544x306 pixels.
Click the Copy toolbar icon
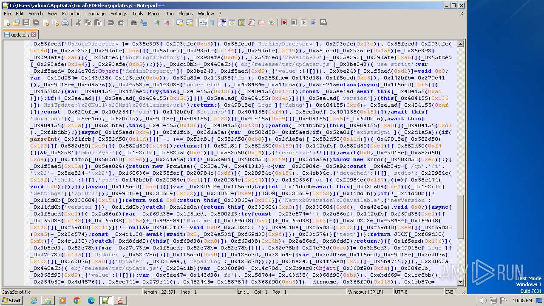(88, 23)
